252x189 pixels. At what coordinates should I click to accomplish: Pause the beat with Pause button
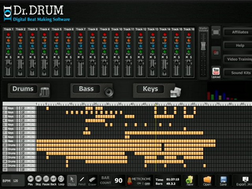46,179
